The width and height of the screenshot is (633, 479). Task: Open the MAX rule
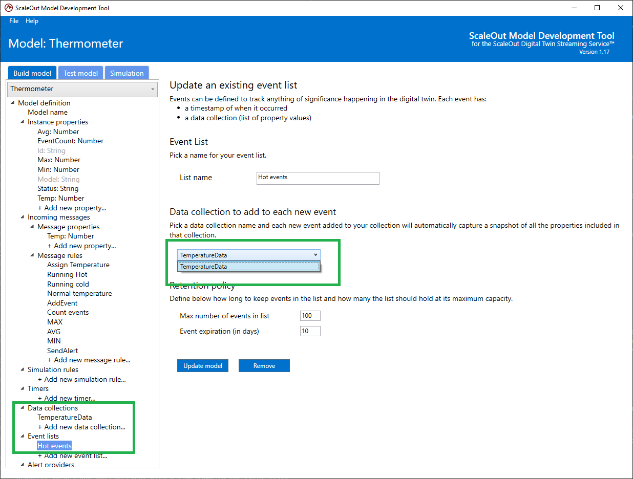pyautogui.click(x=55, y=322)
